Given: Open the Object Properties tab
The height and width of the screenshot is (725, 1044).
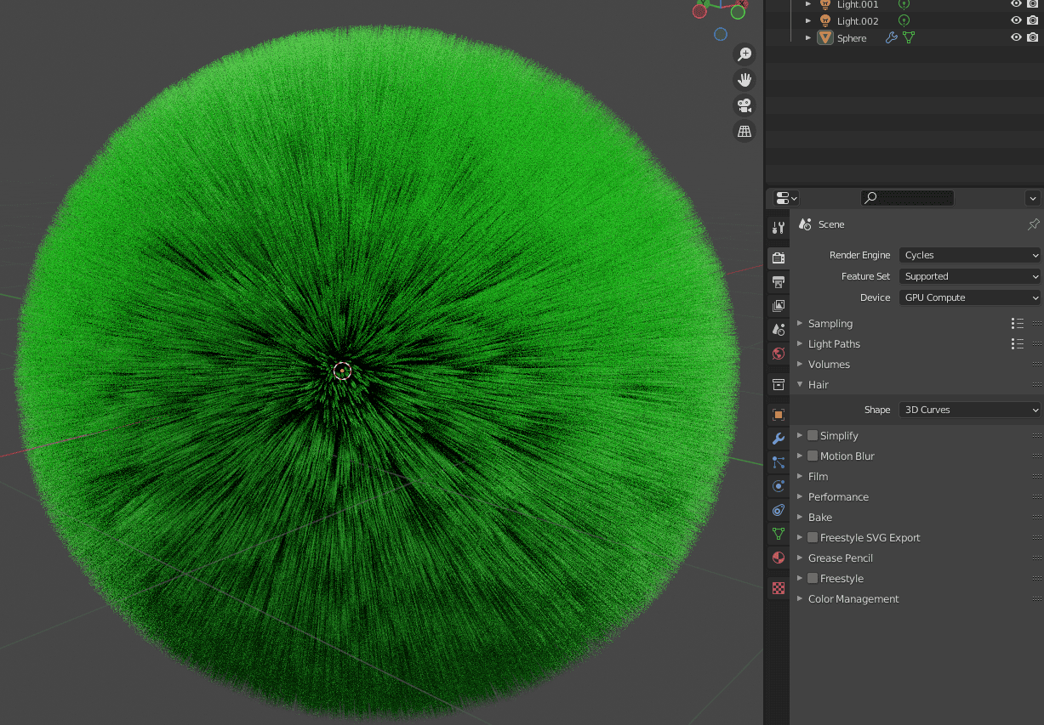Looking at the screenshot, I should pos(778,414).
